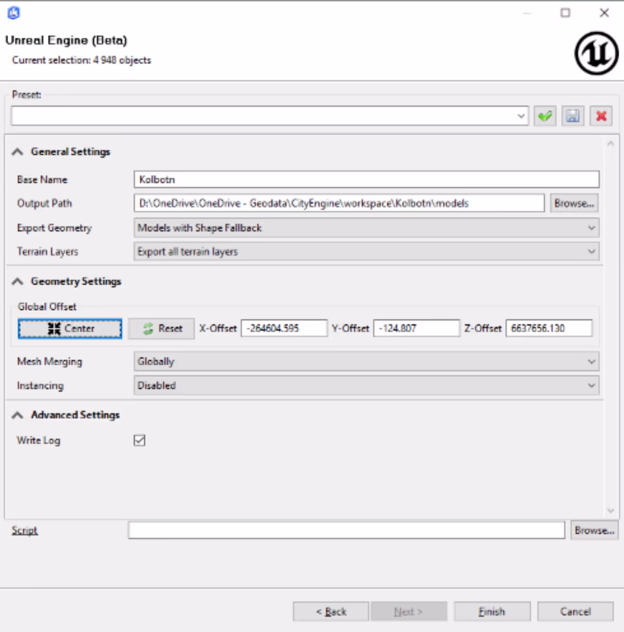Browse for a Script file
624x632 pixels.
tap(594, 531)
